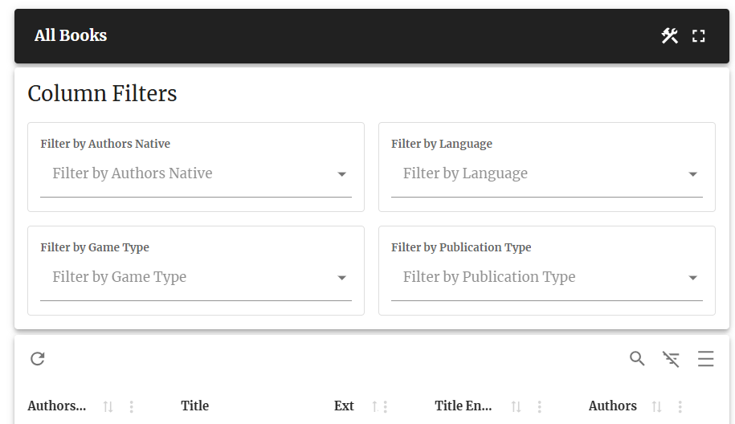Expand the Filter by Language dropdown
Viewport: 735px width, 424px height.
click(546, 173)
